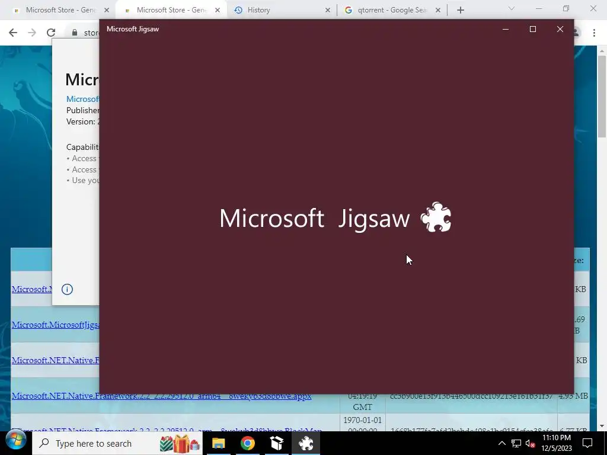Open the truncated Microsoft.NET.Native.F link above arm64 row

point(55,360)
